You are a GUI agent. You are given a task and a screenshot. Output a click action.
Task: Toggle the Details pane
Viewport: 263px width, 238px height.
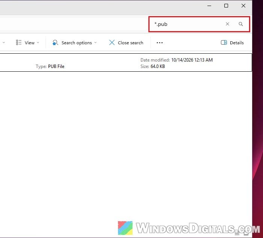pos(232,43)
